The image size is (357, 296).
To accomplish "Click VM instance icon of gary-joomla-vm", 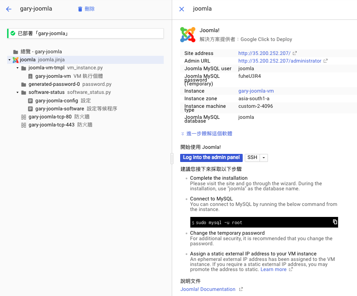I will tap(30, 76).
